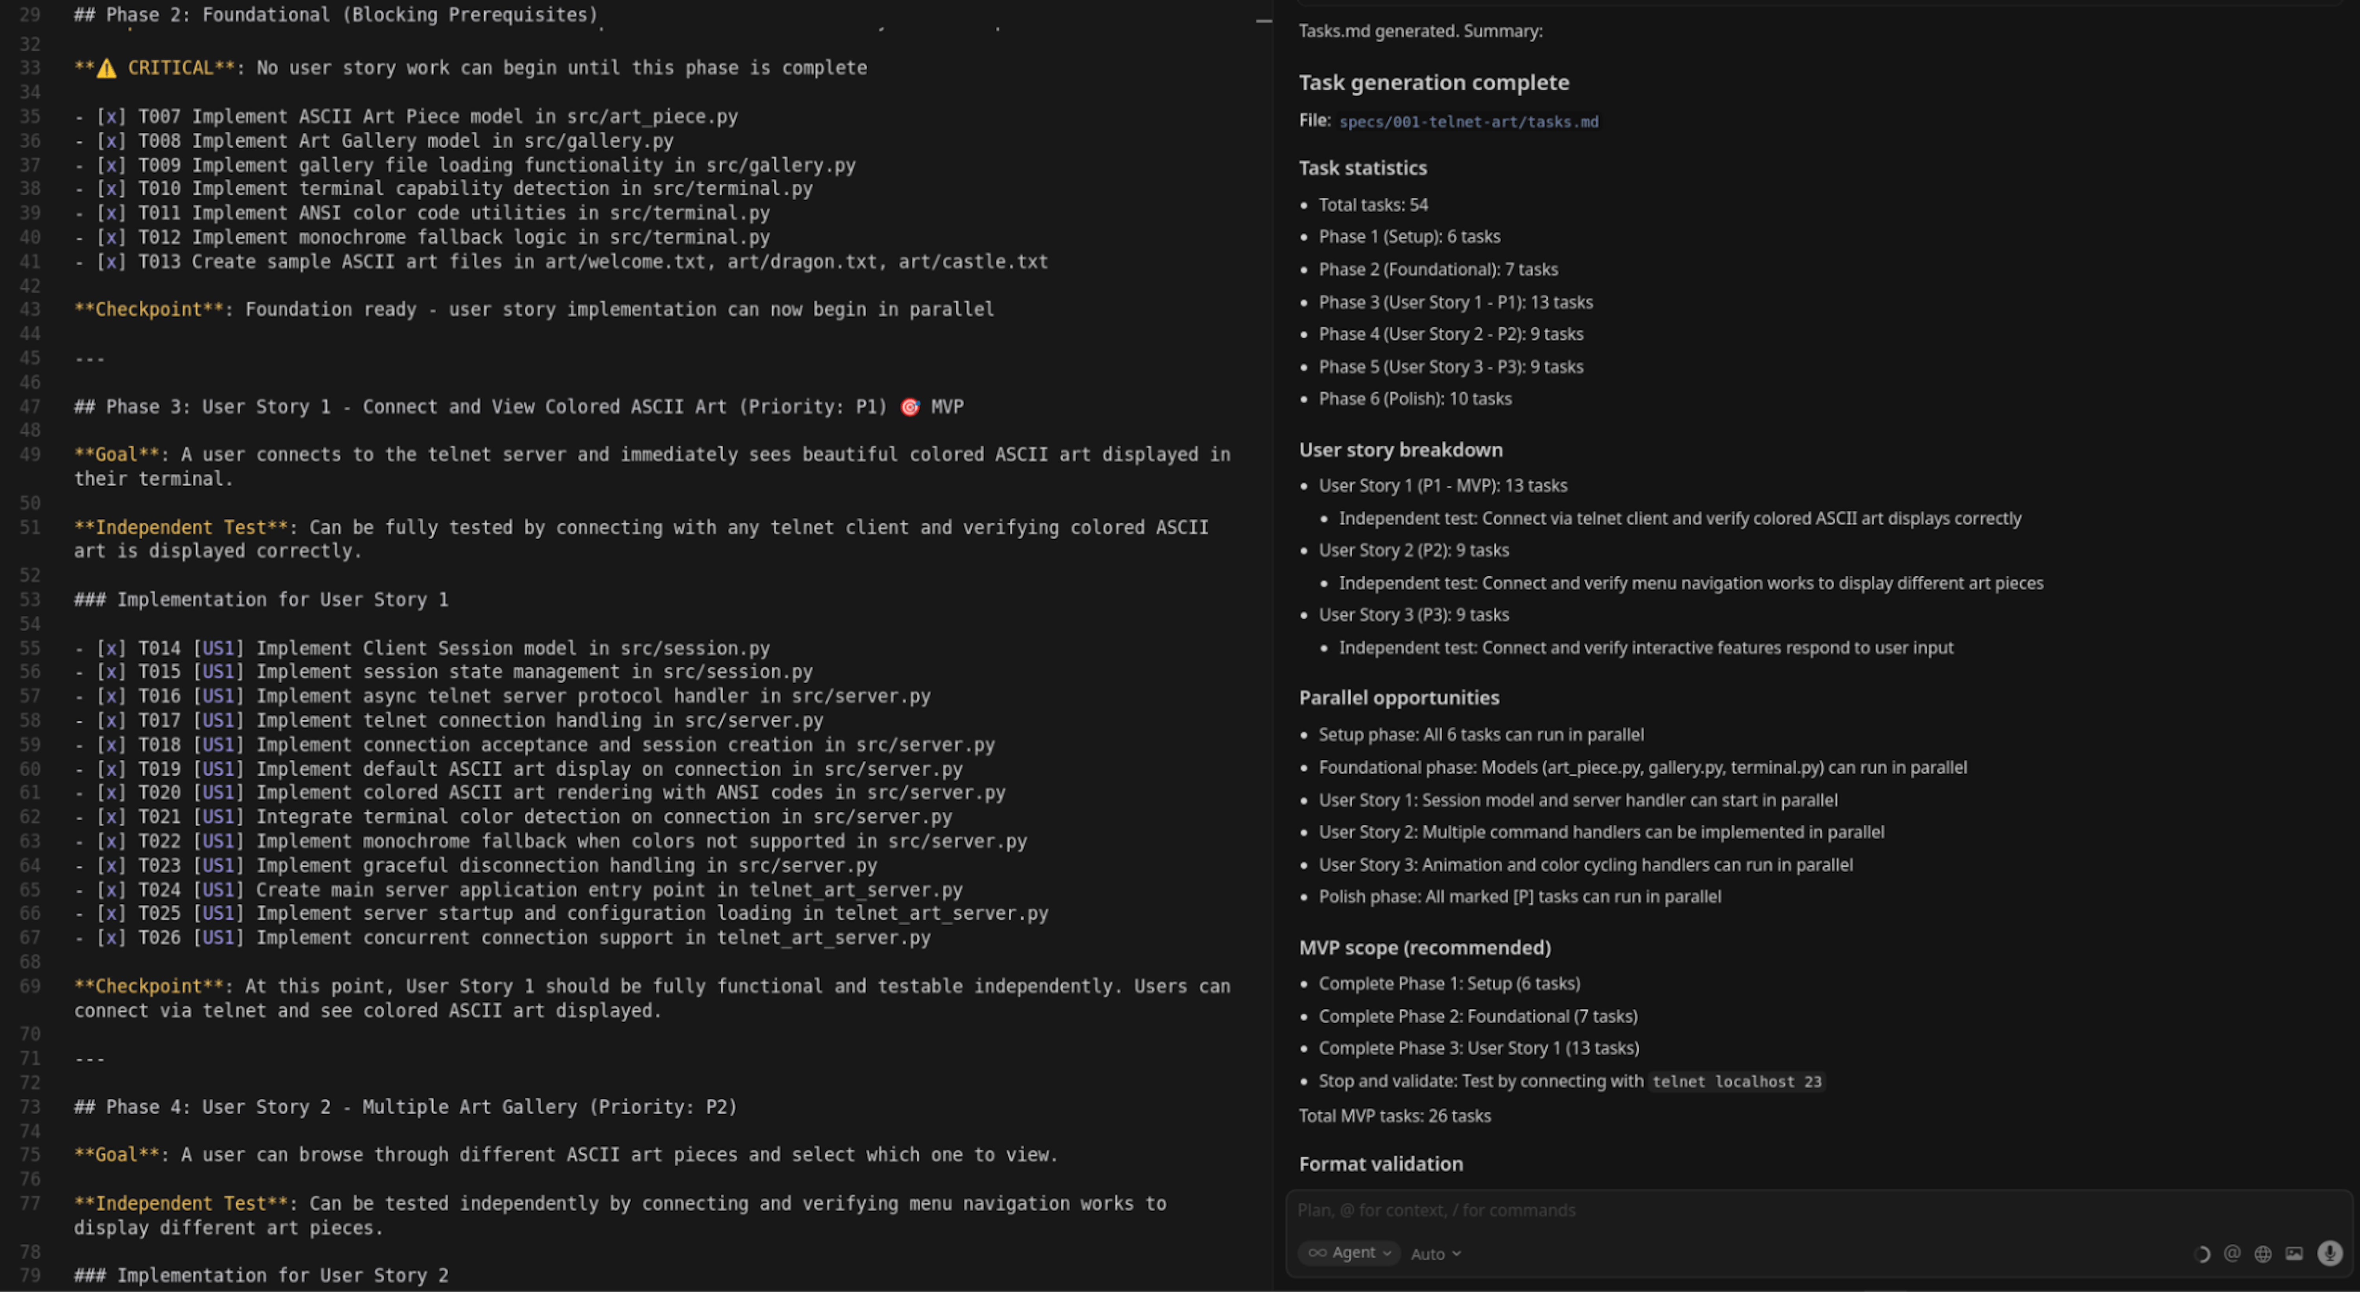Toggle the T014 Client Session model checkbox
The height and width of the screenshot is (1293, 2360).
[111, 648]
